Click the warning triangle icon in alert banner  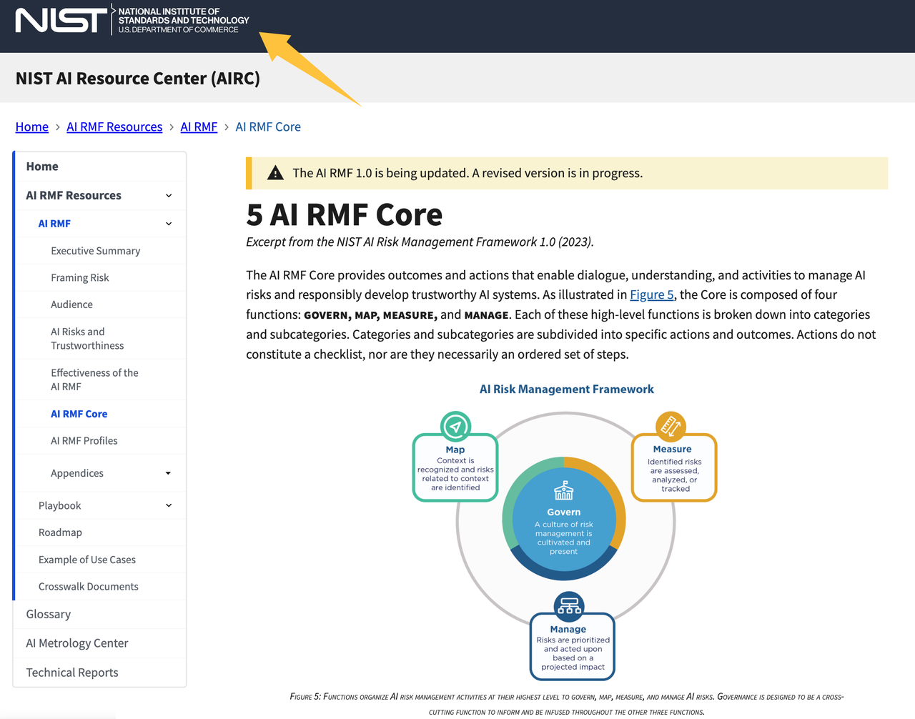[275, 173]
